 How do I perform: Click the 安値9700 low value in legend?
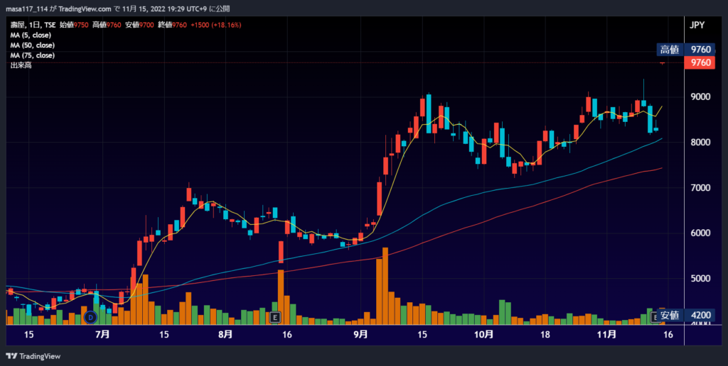tap(139, 25)
